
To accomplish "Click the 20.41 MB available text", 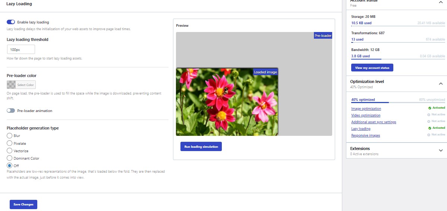I will click(x=431, y=23).
